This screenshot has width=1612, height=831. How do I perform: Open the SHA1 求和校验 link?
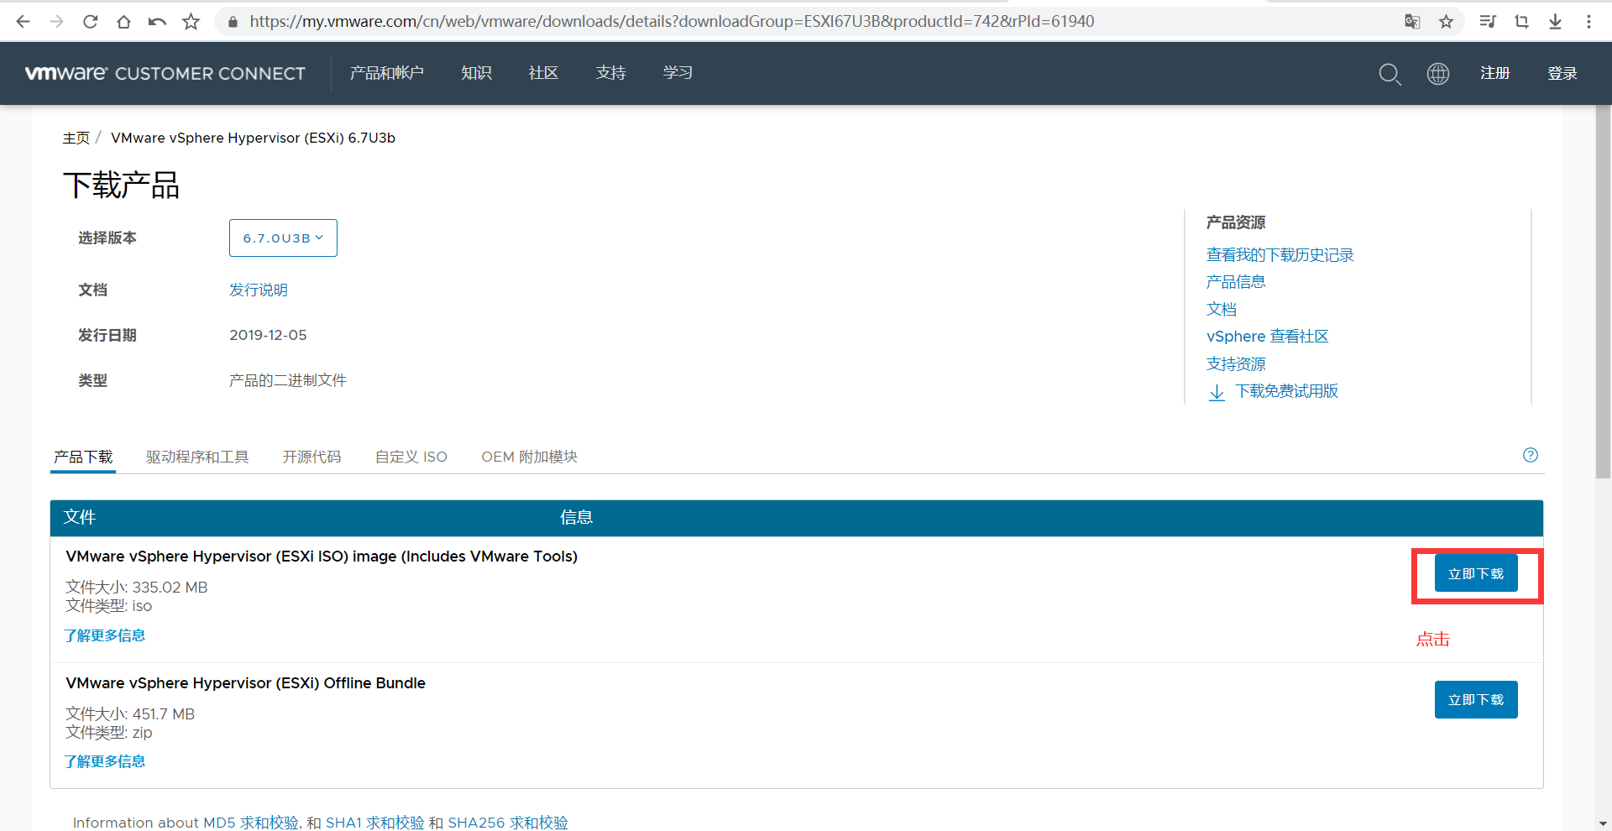tap(375, 823)
